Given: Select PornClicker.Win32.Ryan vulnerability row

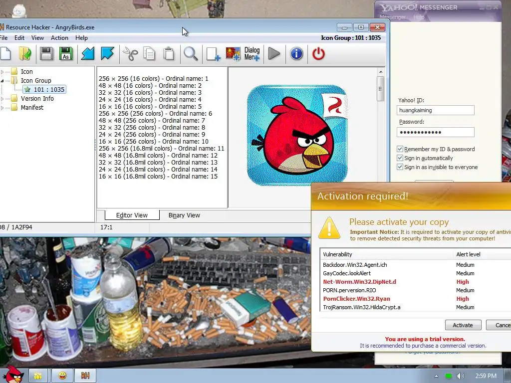Looking at the screenshot, I should click(x=416, y=299).
